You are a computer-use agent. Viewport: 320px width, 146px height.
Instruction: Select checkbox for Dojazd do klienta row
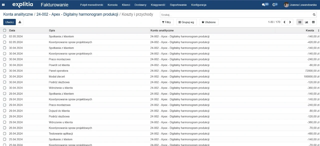(4, 111)
